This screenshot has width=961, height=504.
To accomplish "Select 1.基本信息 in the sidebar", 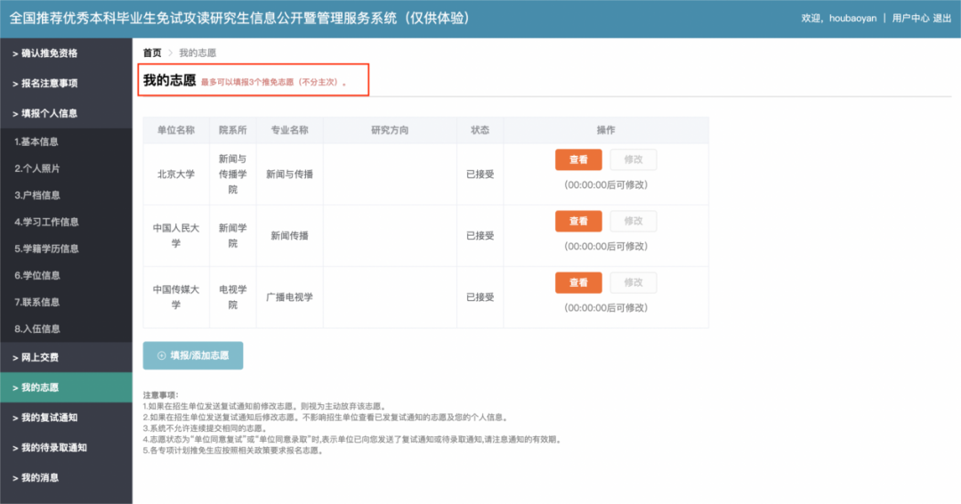I will click(66, 142).
